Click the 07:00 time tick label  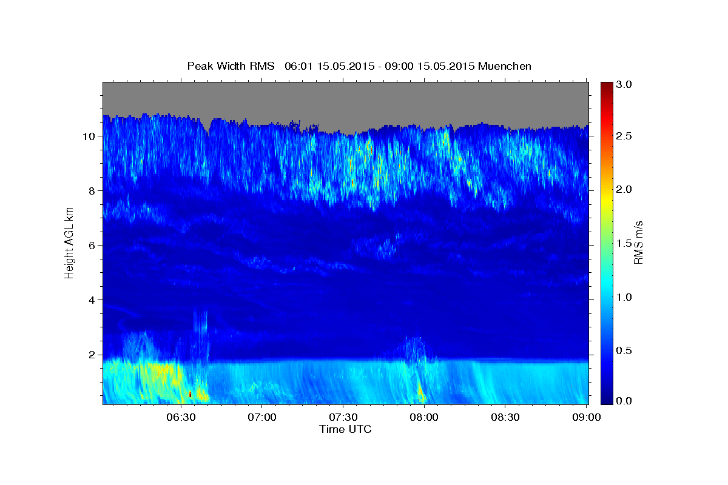point(262,417)
